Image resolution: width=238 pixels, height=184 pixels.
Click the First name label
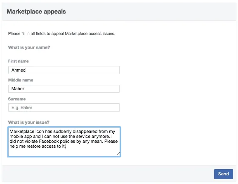19,61
